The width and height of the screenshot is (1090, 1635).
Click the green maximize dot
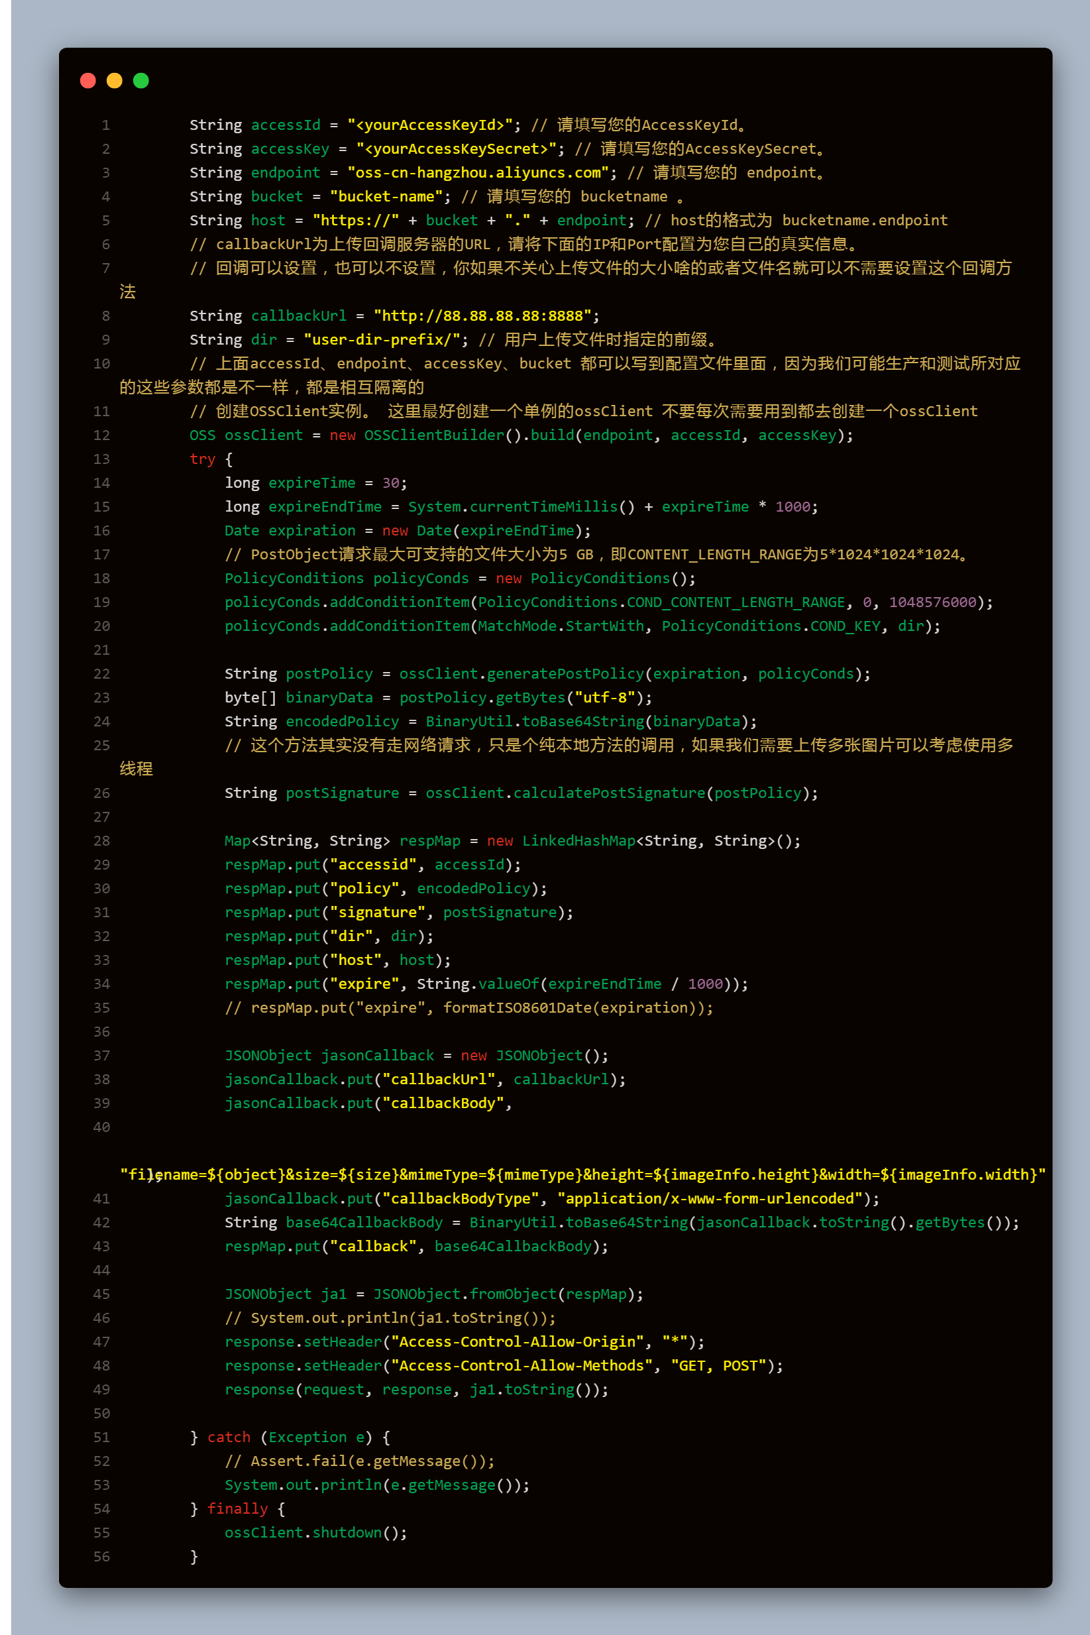140,81
